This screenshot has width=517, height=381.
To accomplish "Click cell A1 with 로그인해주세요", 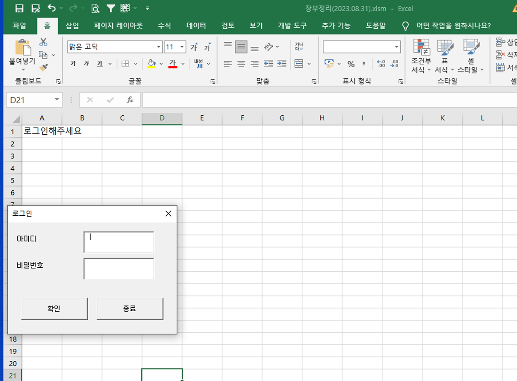I will (42, 131).
